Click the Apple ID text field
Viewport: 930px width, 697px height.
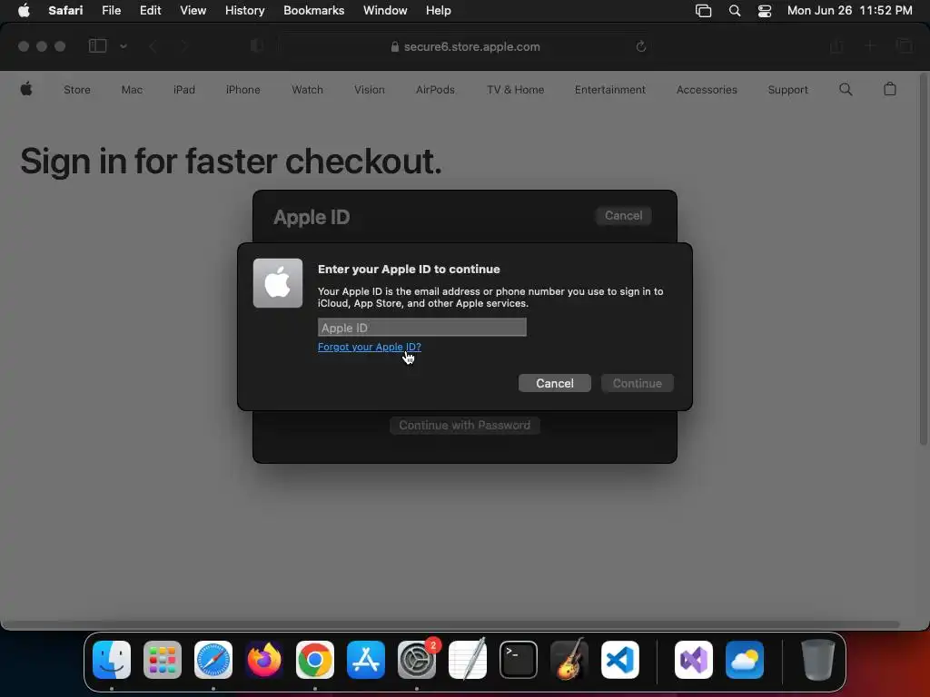click(421, 327)
